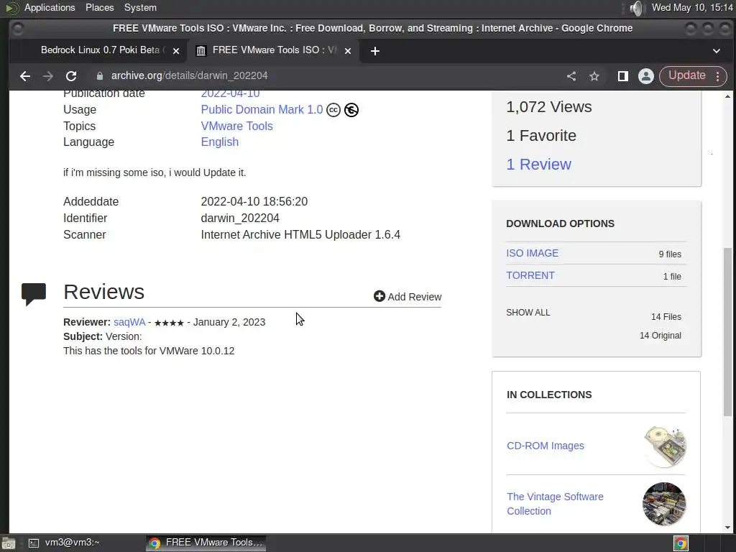Viewport: 736px width, 552px height.
Task: Share this page using the share icon
Action: tap(571, 76)
